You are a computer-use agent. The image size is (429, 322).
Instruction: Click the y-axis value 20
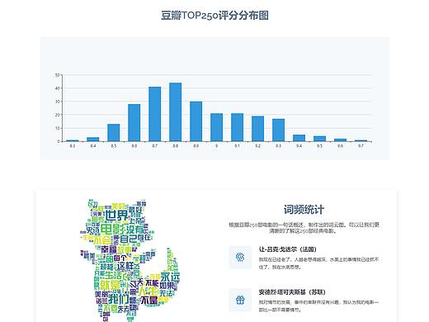[57, 115]
